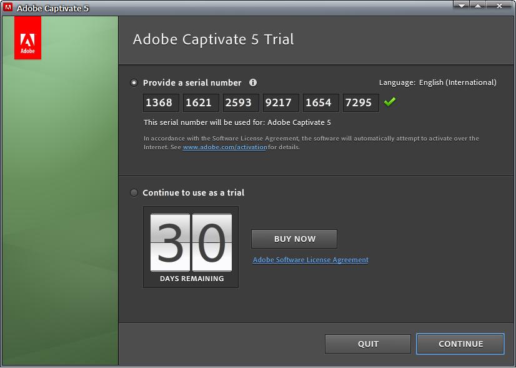Minimize the Adobe Captivate 5 window

coord(461,6)
